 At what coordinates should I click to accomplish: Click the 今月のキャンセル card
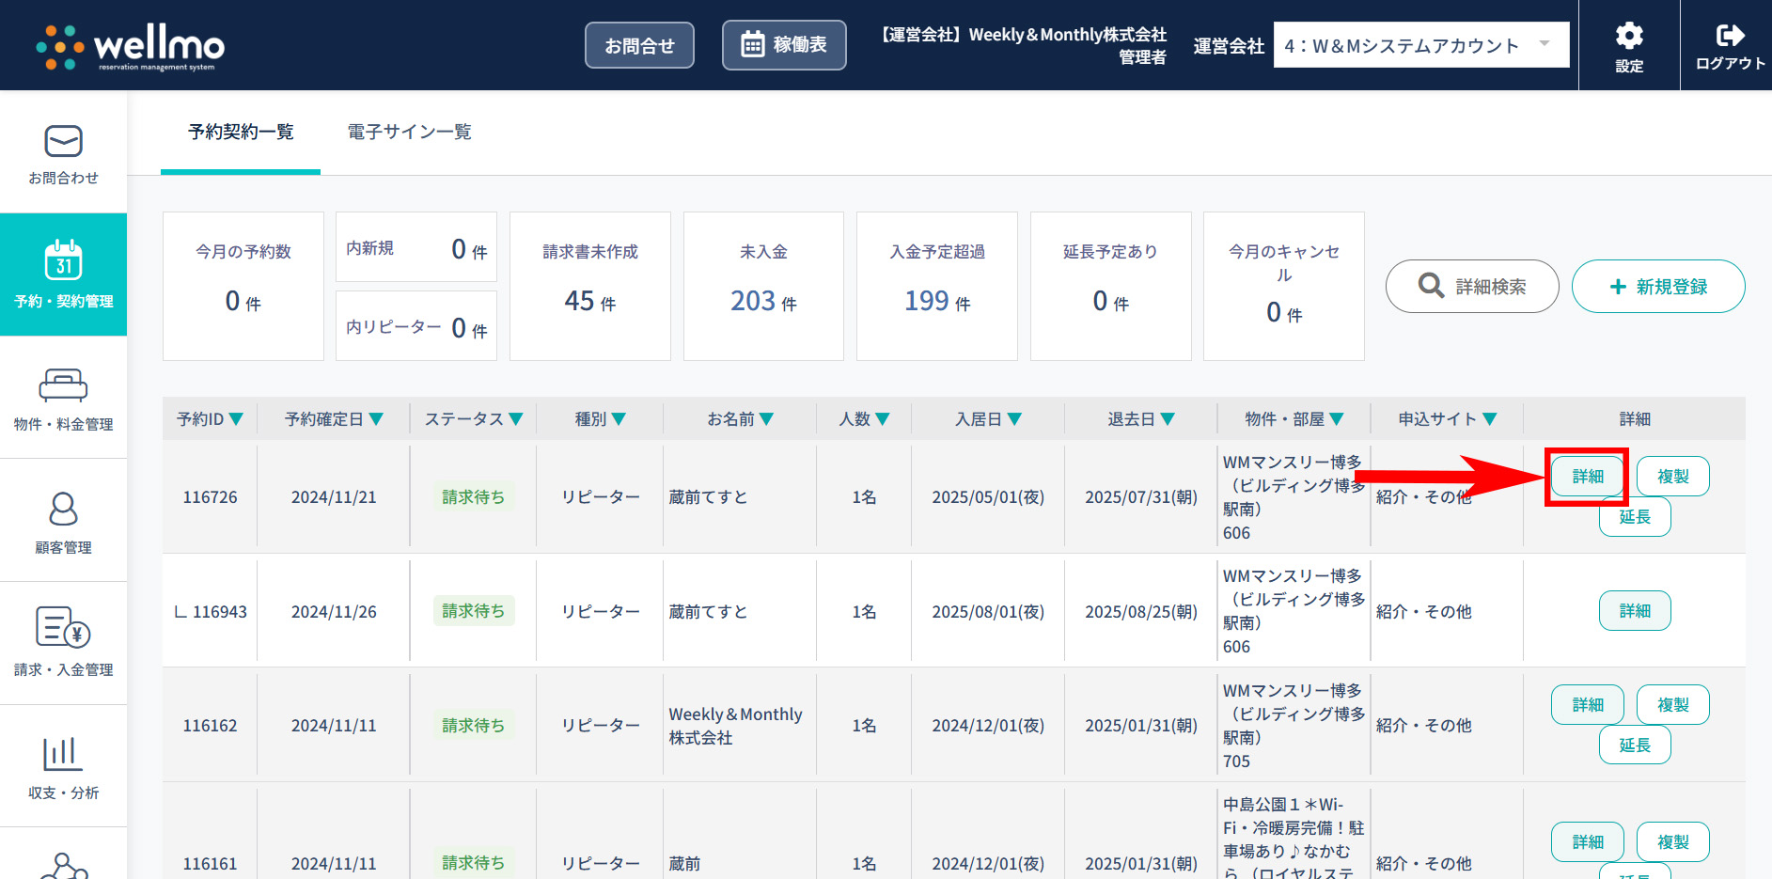click(x=1284, y=286)
